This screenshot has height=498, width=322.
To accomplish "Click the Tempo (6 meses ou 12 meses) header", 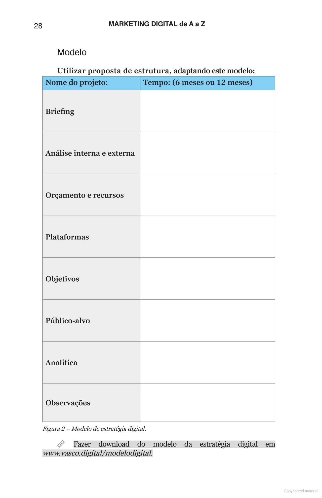I will 198,83.
